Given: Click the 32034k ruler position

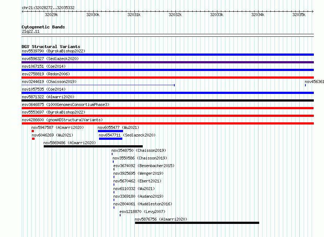Looking at the screenshot, I should click(258, 15).
